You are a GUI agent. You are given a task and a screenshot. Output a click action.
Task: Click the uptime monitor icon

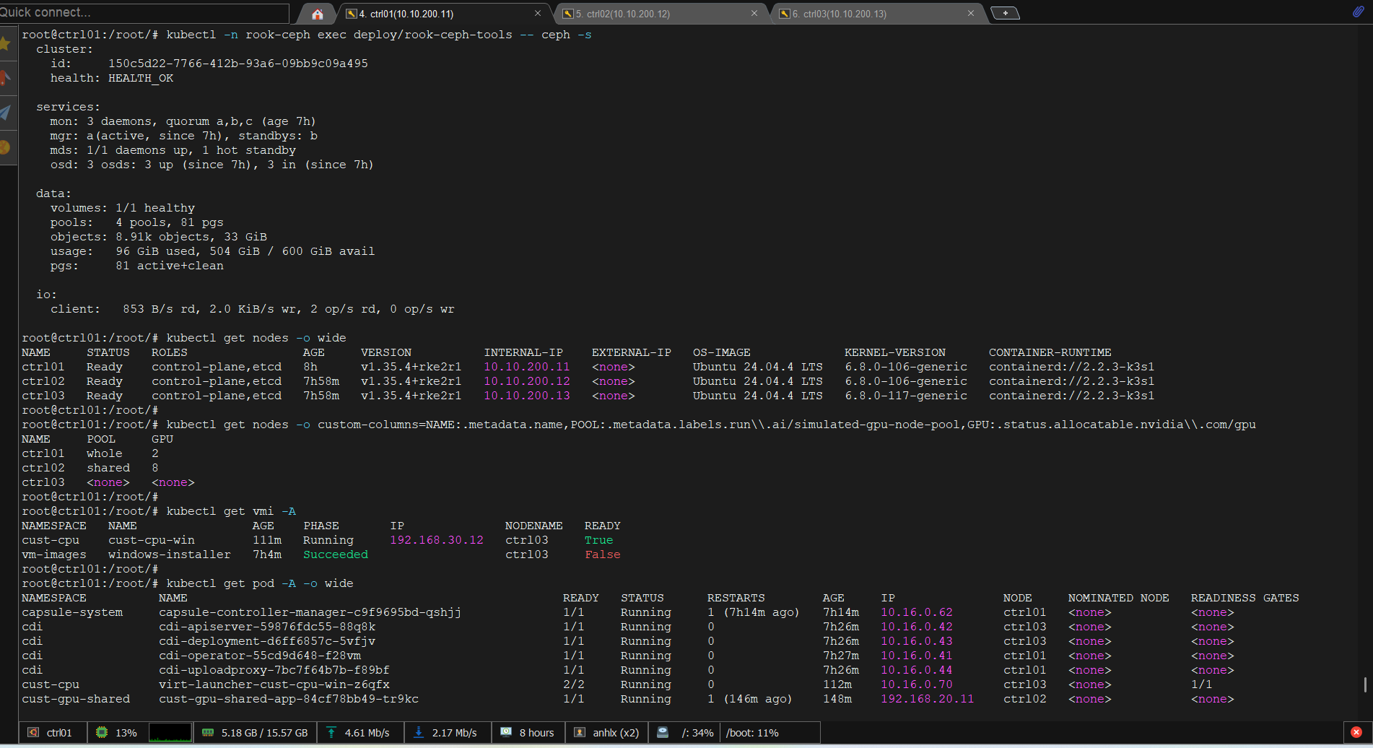point(506,732)
